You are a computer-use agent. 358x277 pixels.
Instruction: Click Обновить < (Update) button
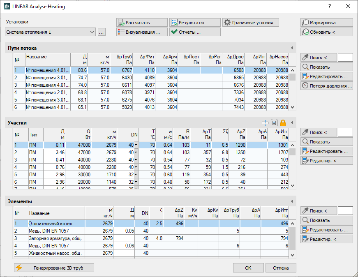click(327, 32)
